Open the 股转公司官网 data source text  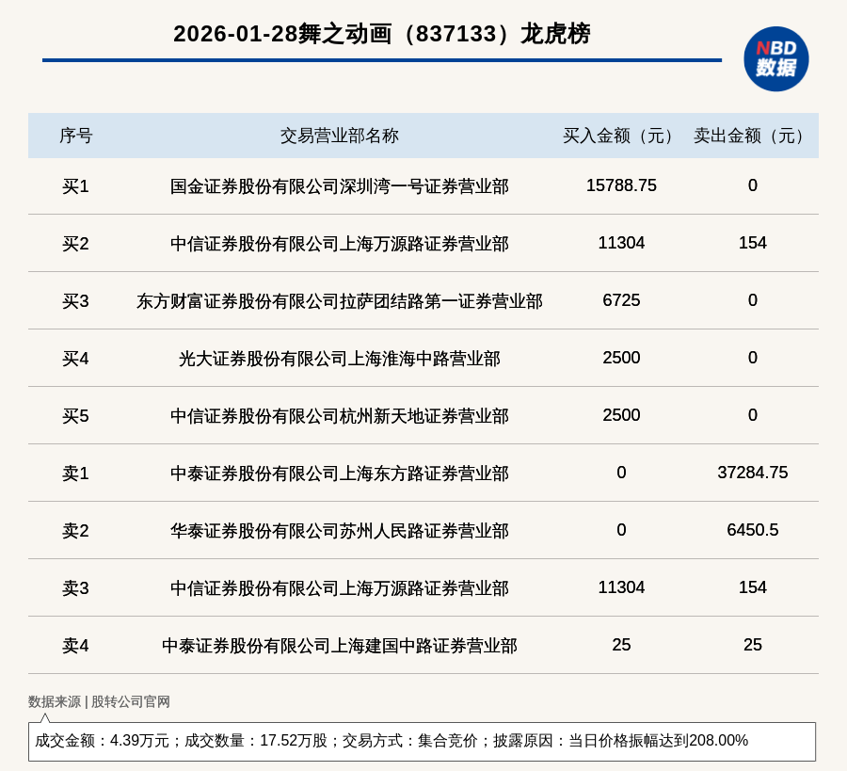pyautogui.click(x=131, y=701)
